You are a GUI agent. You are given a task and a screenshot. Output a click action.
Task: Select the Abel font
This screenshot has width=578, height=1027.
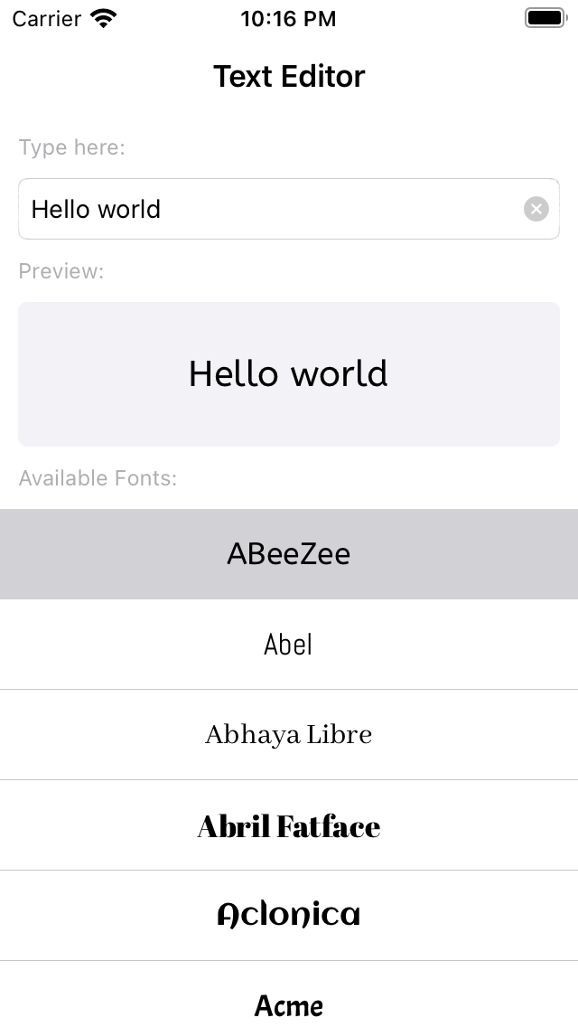[289, 644]
